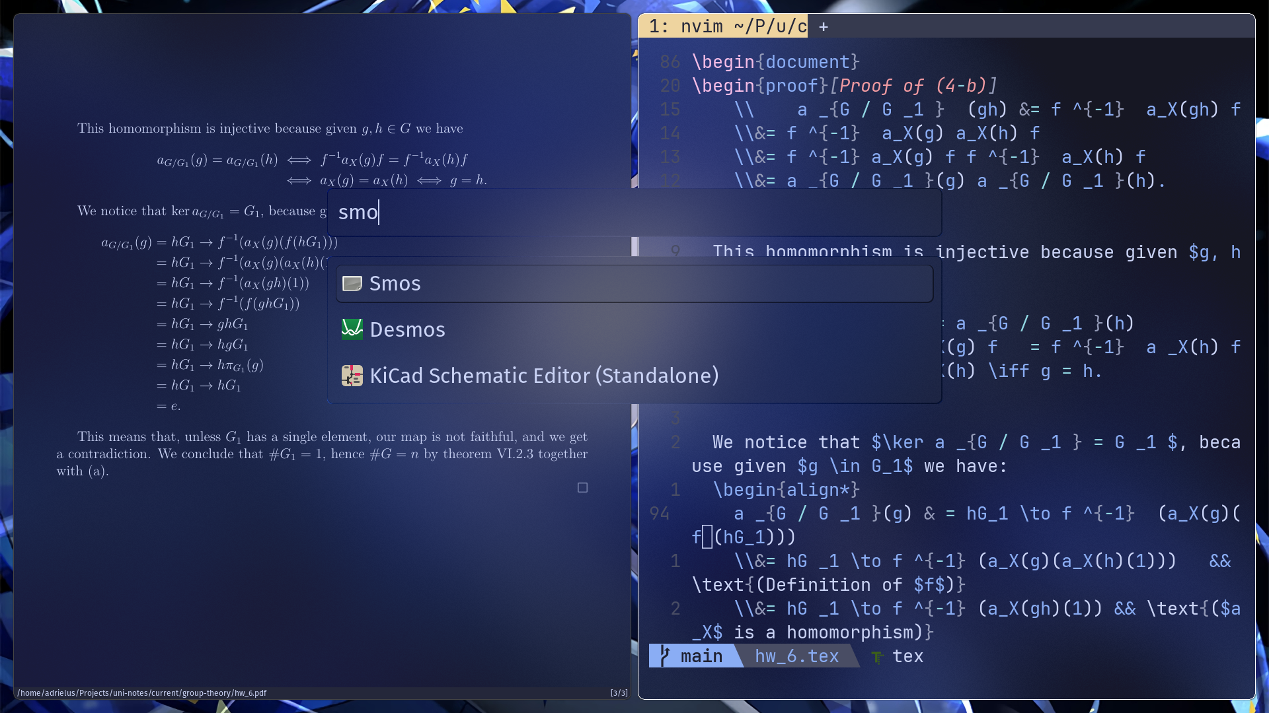
Task: Launch the Desmos entry
Action: coord(634,329)
